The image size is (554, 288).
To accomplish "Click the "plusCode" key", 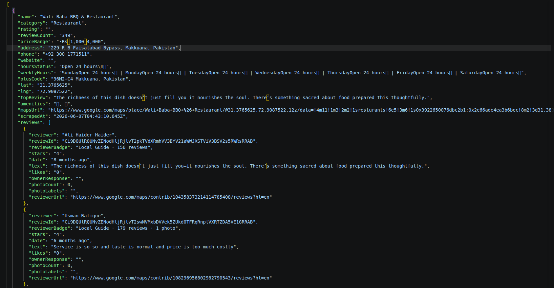I will 32,79.
